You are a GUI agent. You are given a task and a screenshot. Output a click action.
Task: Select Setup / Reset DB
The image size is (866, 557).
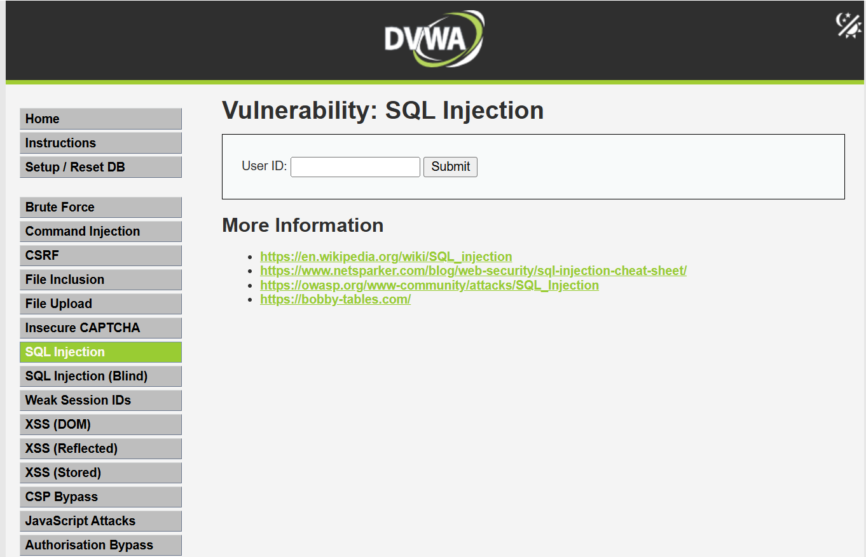click(x=100, y=167)
